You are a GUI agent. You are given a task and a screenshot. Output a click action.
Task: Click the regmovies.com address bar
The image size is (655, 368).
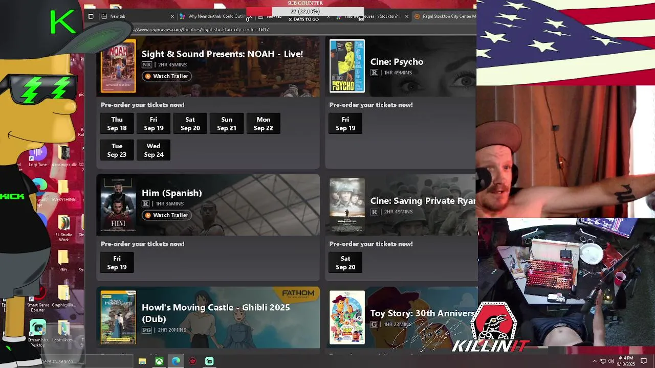point(287,30)
